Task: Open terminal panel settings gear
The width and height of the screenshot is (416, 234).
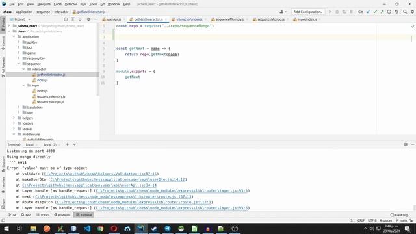Action: 406,144
